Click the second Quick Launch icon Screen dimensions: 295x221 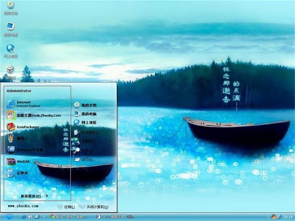coord(30,217)
